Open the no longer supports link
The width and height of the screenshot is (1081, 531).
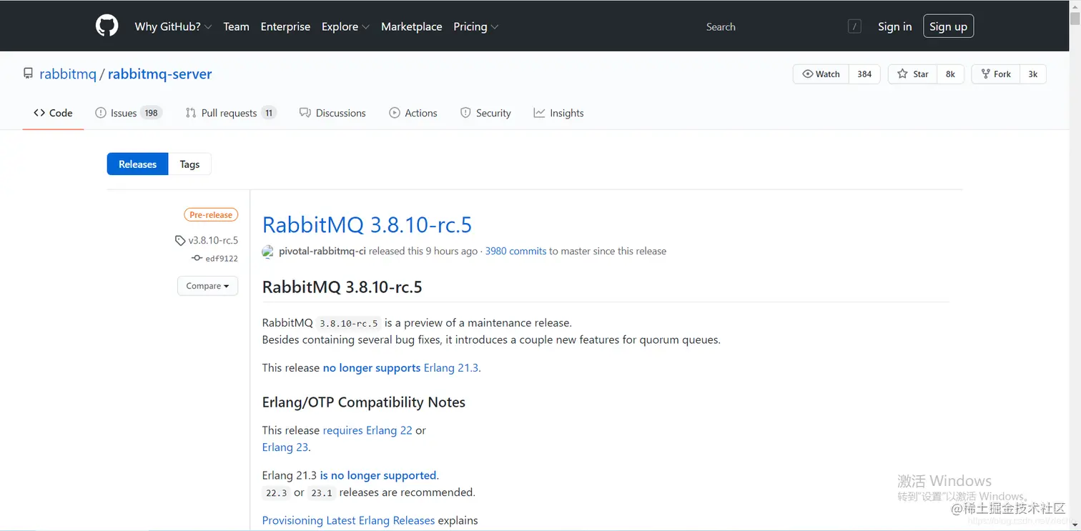point(372,368)
